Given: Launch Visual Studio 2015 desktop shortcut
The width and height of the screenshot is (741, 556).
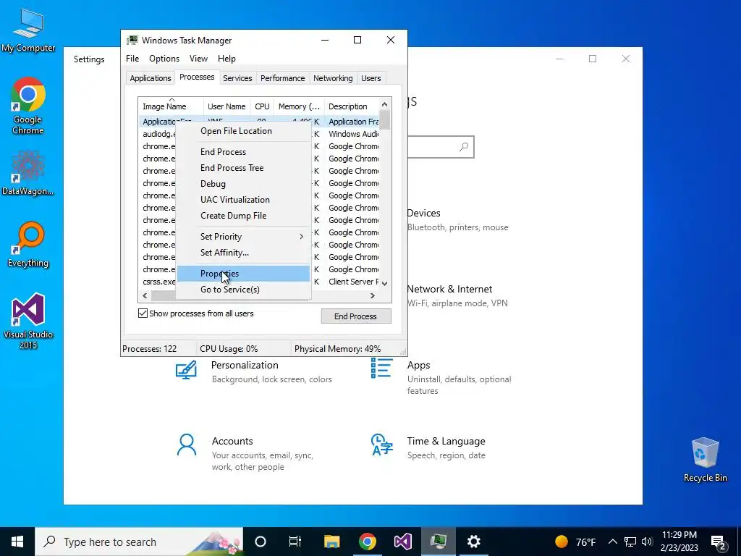Looking at the screenshot, I should (28, 321).
